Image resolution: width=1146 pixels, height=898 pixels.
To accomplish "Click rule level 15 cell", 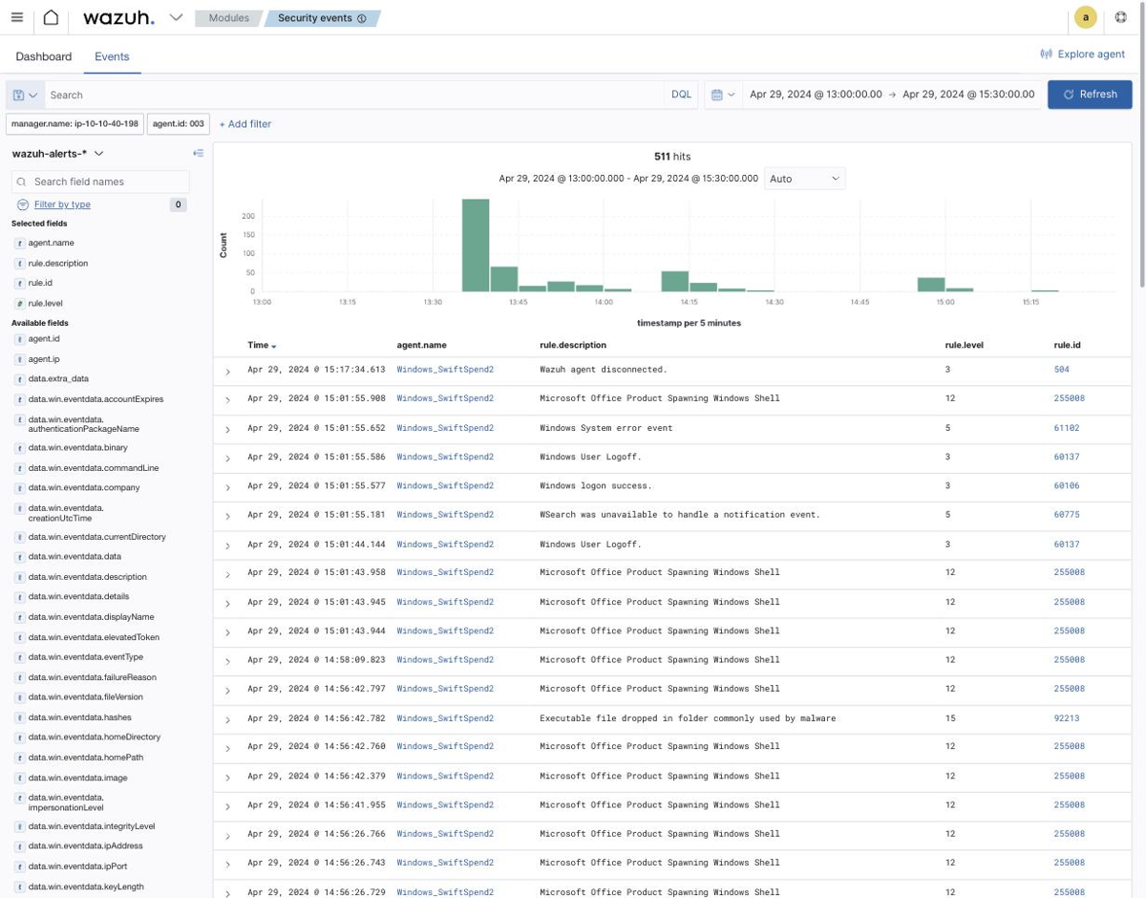I will click(x=949, y=717).
